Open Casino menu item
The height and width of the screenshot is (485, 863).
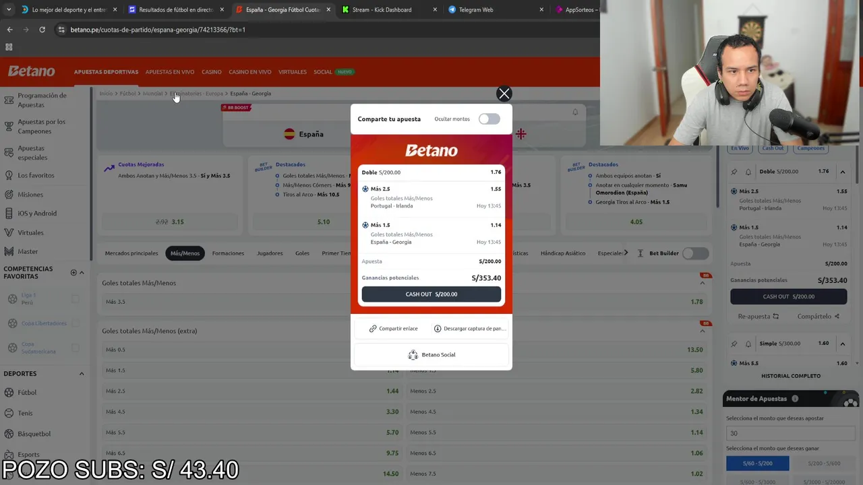click(x=212, y=72)
